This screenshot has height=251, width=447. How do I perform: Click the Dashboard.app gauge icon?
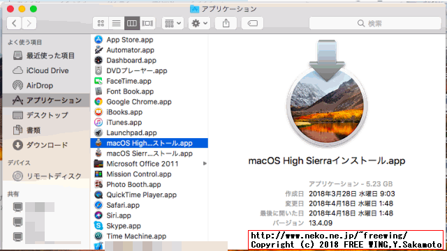(98, 61)
